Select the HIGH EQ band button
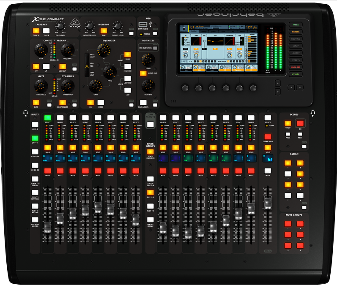Image resolution: width=337 pixels, height=285 pixels. (127, 54)
